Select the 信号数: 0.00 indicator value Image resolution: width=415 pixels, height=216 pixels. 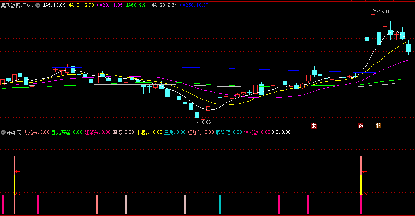[x=257, y=132]
